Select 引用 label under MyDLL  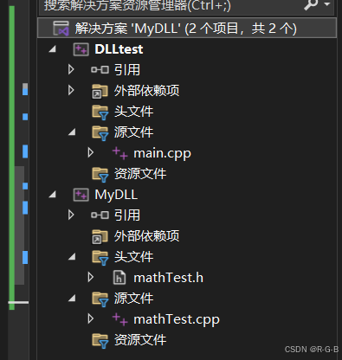point(127,215)
